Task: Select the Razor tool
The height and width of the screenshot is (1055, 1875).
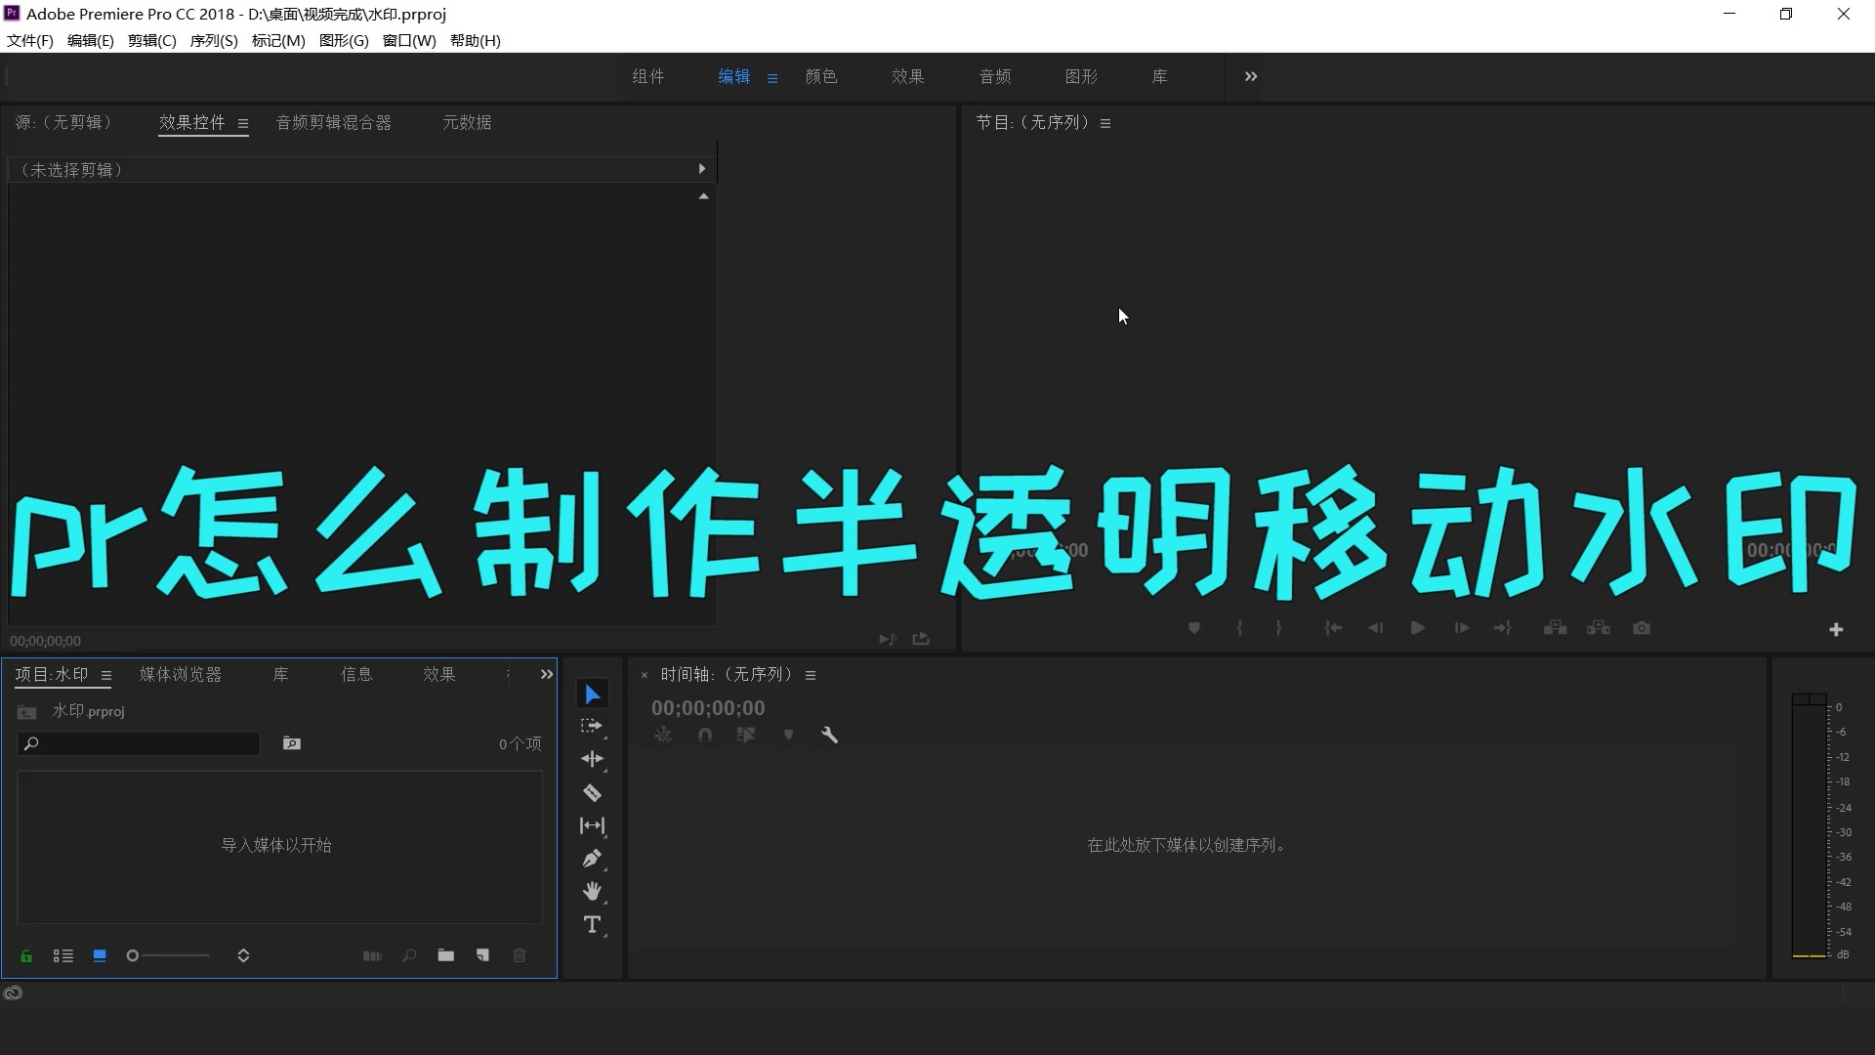Action: (592, 792)
